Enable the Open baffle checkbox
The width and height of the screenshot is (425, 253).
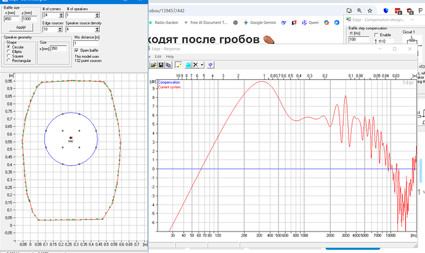pyautogui.click(x=76, y=50)
